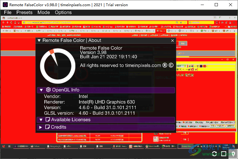Click 'All rights reserved to timeinpixels.com' text
This screenshot has height=159, width=238.
tap(120, 65)
